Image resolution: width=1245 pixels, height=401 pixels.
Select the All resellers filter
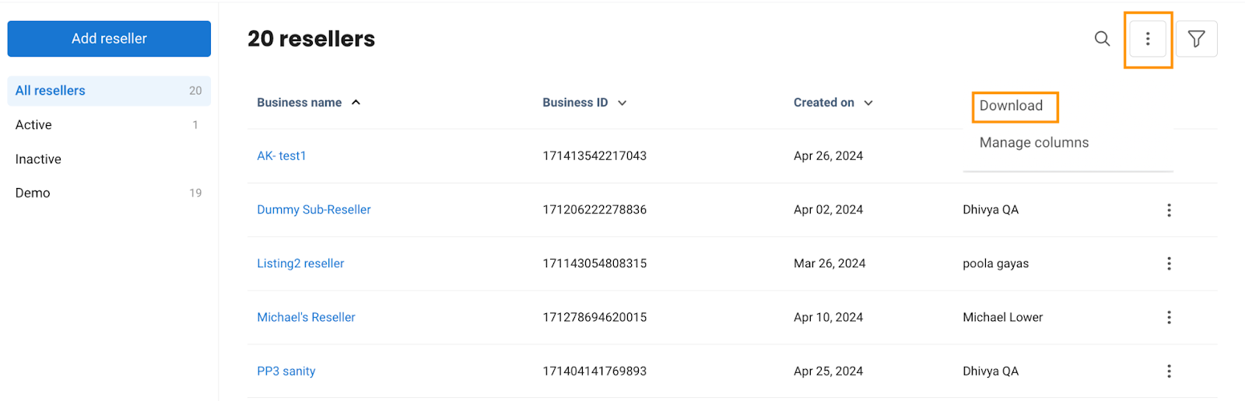(109, 90)
